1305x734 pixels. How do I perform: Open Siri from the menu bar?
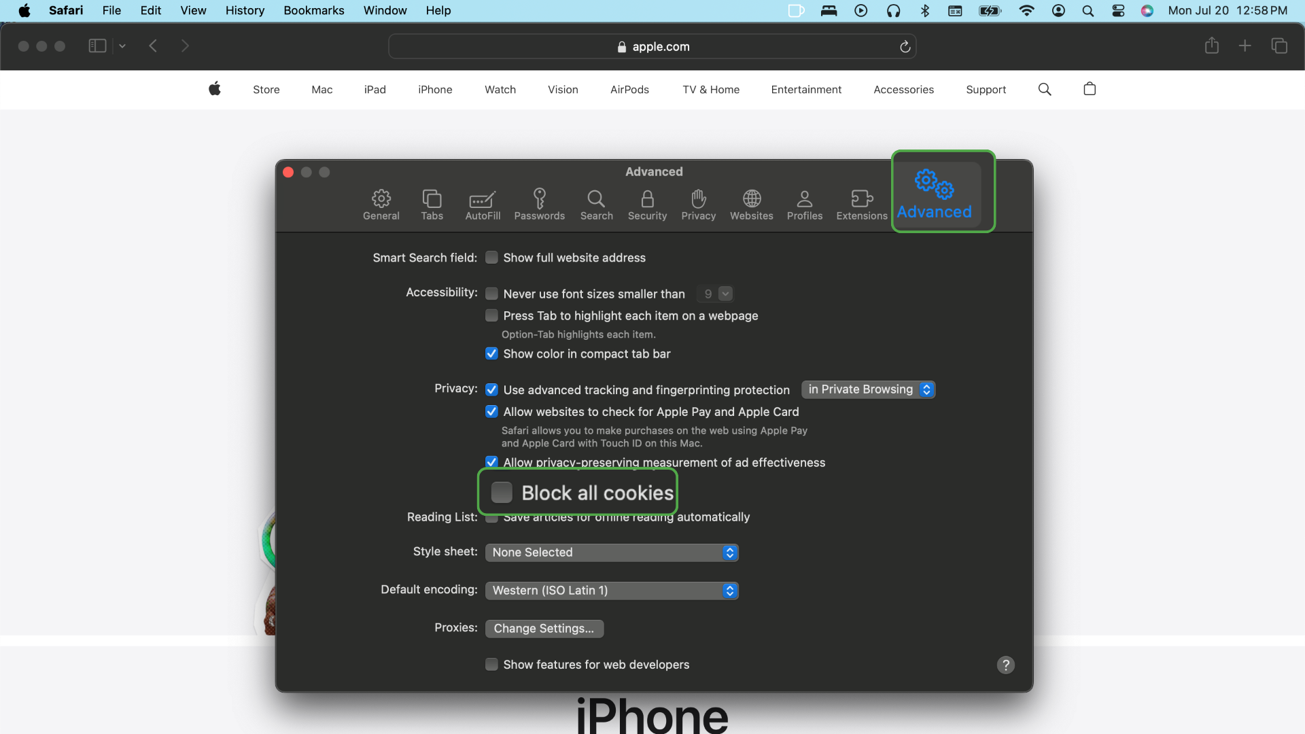coord(1147,10)
